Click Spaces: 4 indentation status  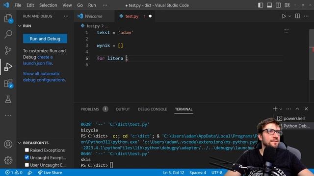(198, 173)
